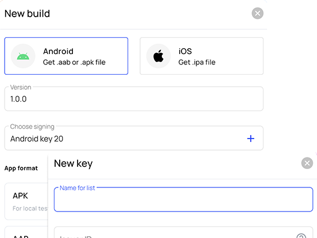
Task: Open the Choose signing dropdown
Action: [x=134, y=138]
